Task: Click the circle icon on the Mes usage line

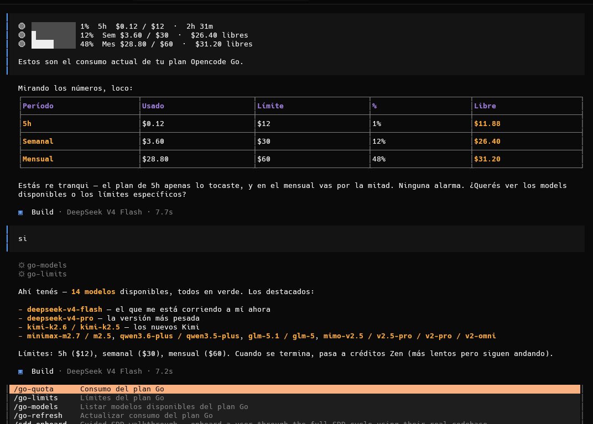Action: click(22, 44)
